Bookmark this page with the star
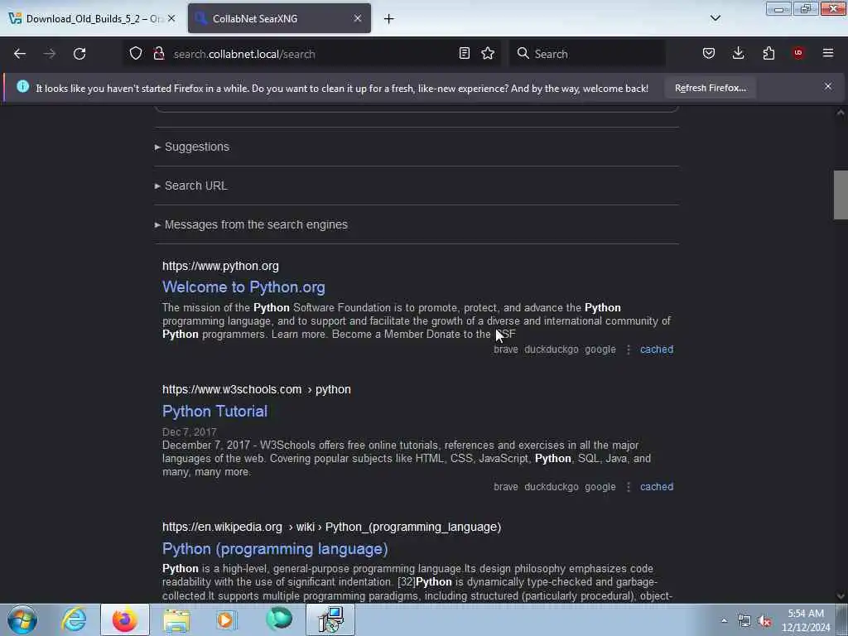 488,54
